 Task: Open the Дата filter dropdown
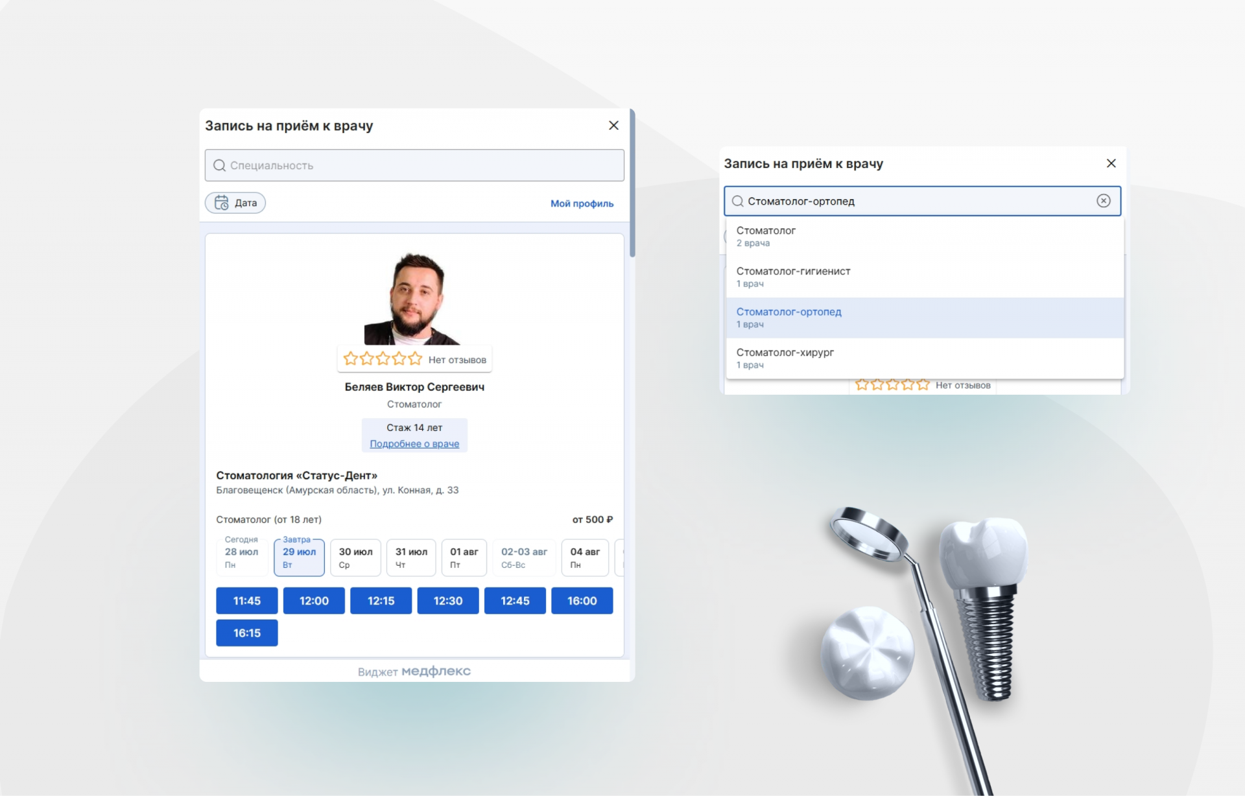(x=235, y=203)
